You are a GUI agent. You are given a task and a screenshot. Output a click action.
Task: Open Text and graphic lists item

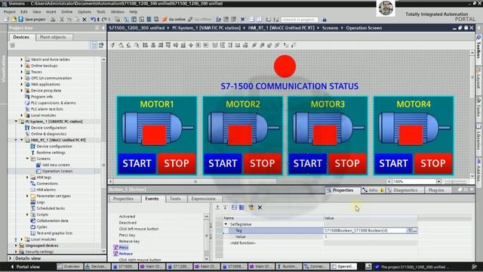point(54,233)
